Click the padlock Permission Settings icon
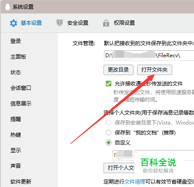This screenshot has height=187, width=194. tap(106, 23)
